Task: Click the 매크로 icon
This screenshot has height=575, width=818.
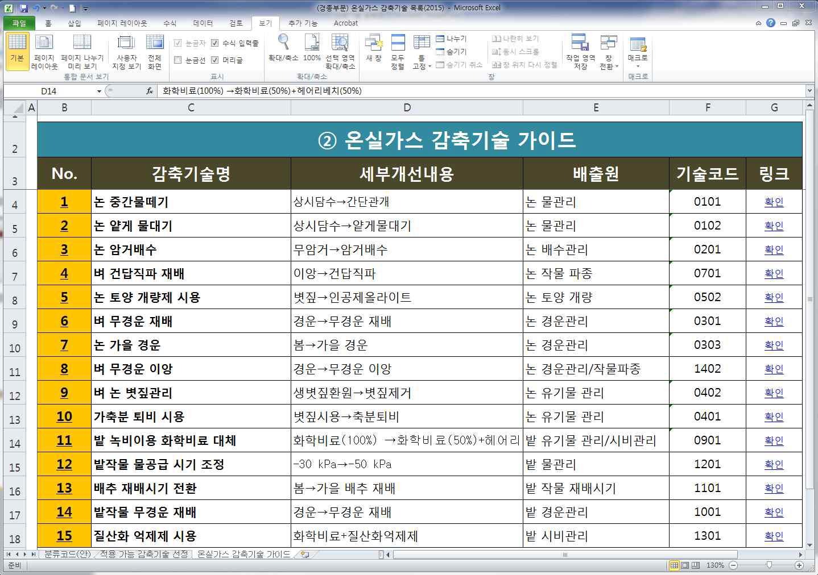Action: [x=638, y=44]
